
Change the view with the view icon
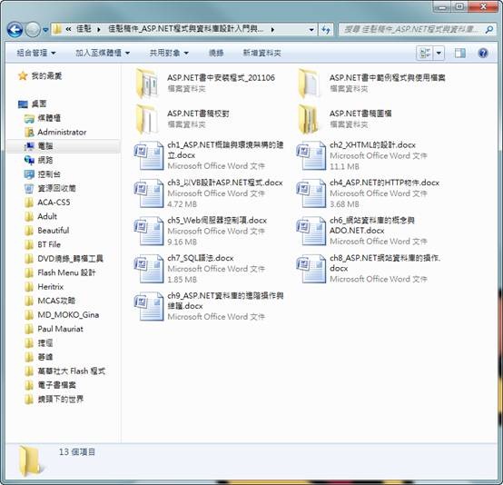point(425,53)
